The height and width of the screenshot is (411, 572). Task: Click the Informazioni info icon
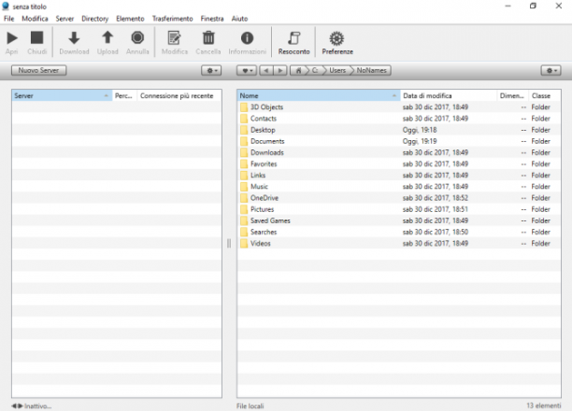pos(247,37)
